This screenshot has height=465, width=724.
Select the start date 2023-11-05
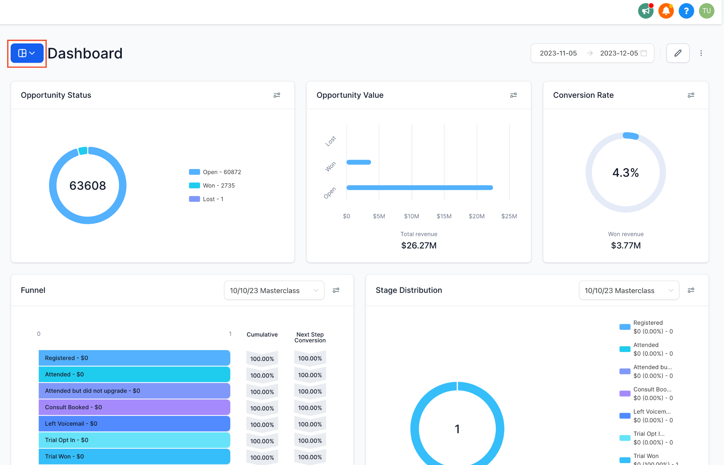pyautogui.click(x=558, y=53)
